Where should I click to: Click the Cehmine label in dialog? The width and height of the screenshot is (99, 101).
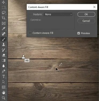tap(36, 20)
